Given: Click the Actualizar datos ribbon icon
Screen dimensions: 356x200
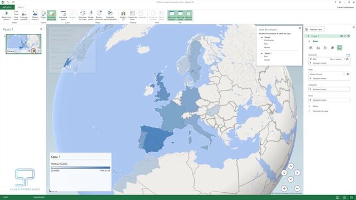Looking at the screenshot, I should [63, 16].
